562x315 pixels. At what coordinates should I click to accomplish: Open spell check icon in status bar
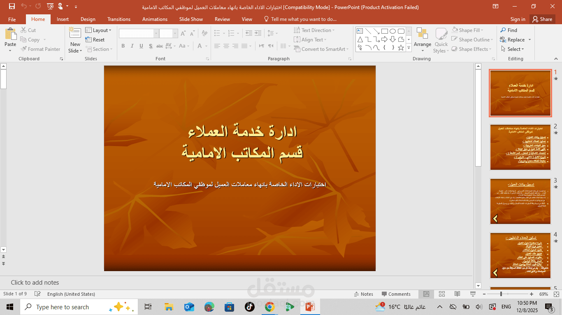point(38,294)
